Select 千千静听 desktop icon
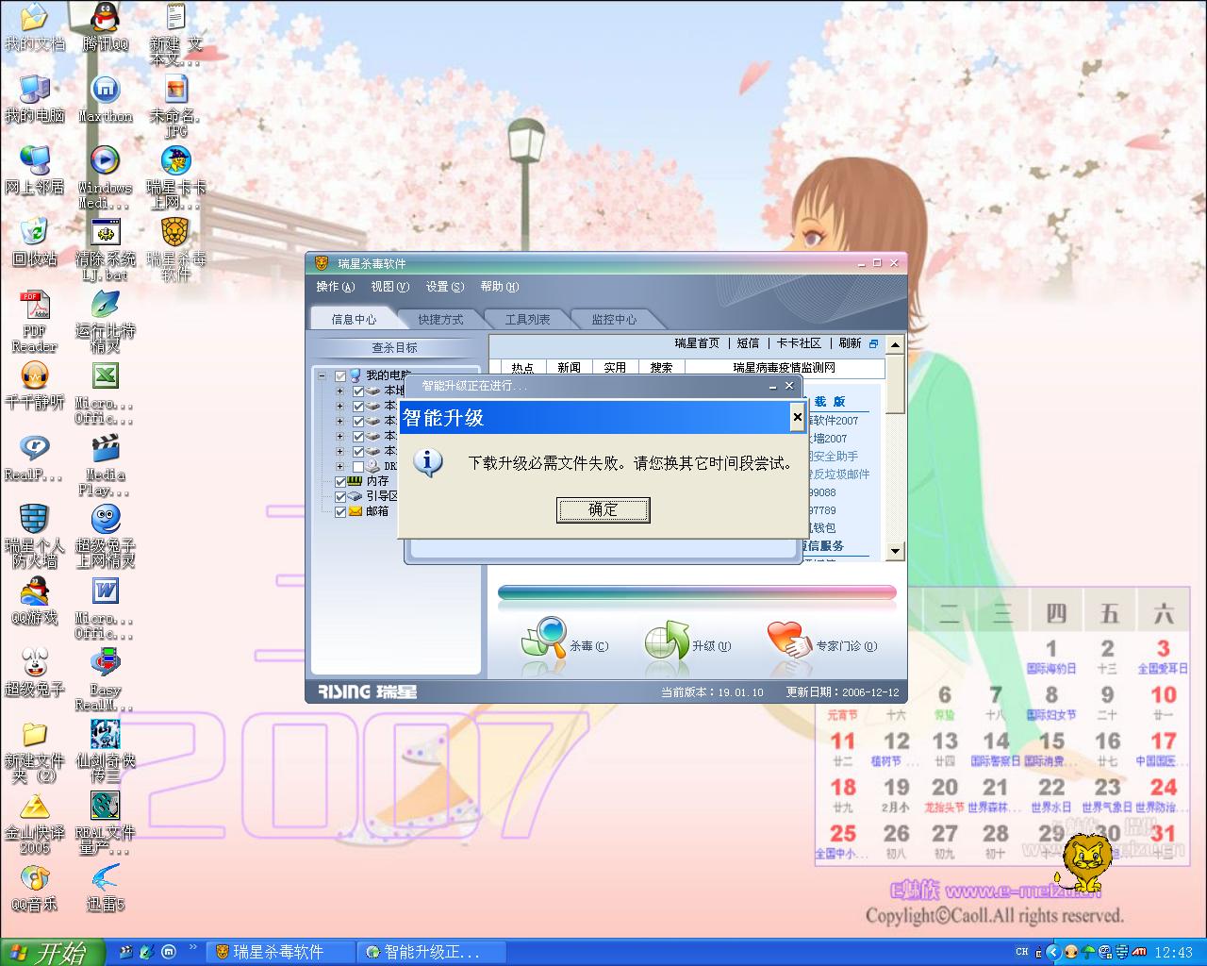This screenshot has height=966, width=1207. [x=35, y=386]
